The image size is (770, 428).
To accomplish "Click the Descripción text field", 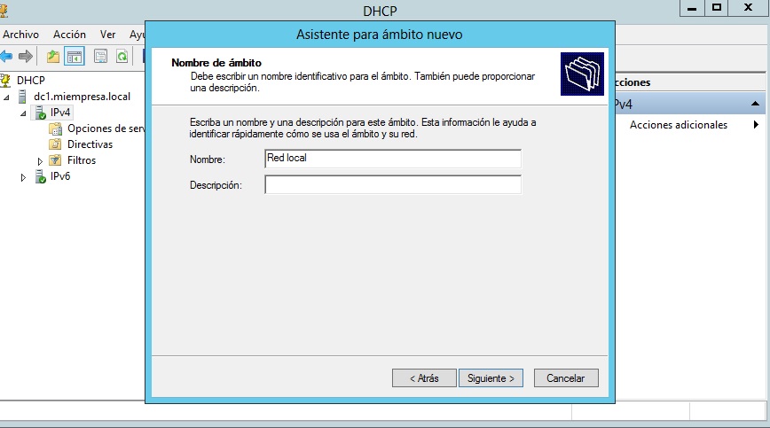I will pyautogui.click(x=392, y=184).
